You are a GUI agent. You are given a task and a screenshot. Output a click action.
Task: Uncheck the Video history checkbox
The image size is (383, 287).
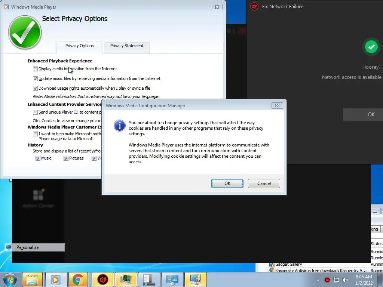coord(94,158)
